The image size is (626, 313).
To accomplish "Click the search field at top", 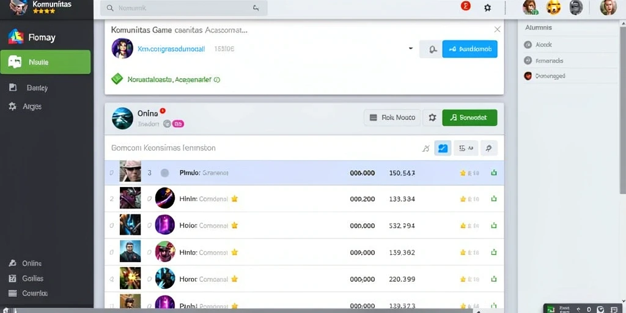I will 183,8.
